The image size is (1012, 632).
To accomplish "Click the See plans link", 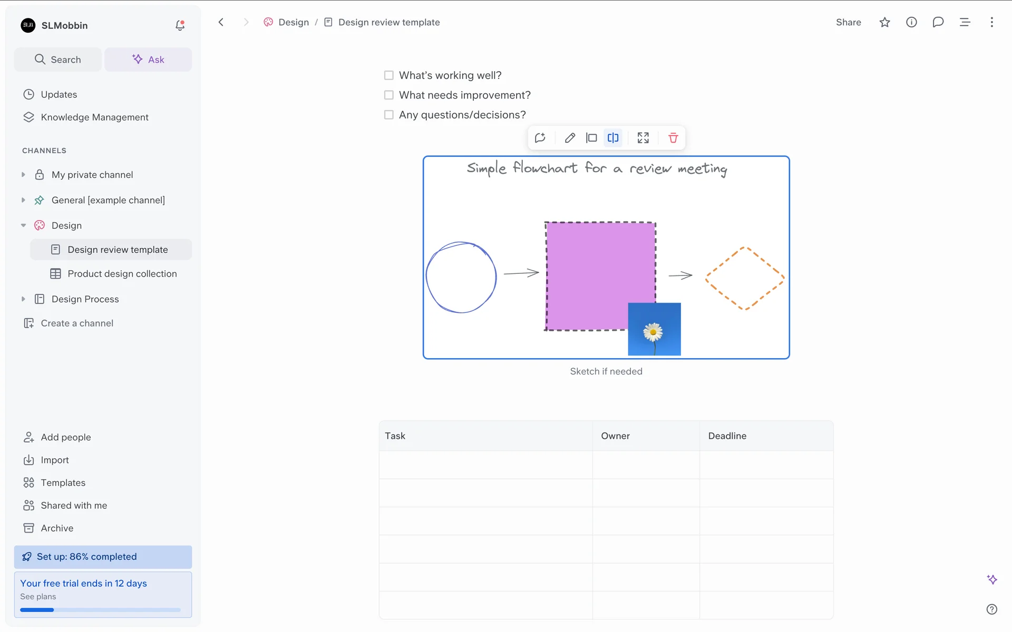I will [x=38, y=597].
